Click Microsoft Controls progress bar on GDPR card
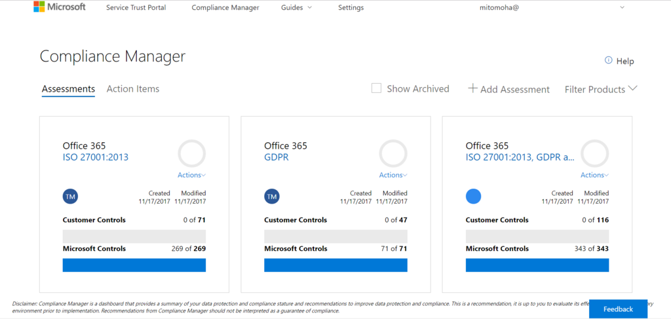The image size is (671, 319). [335, 265]
